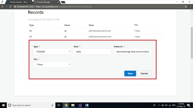Image resolution: width=193 pixels, height=108 pixels.
Task: Click the Points to field
Action: (x=132, y=52)
